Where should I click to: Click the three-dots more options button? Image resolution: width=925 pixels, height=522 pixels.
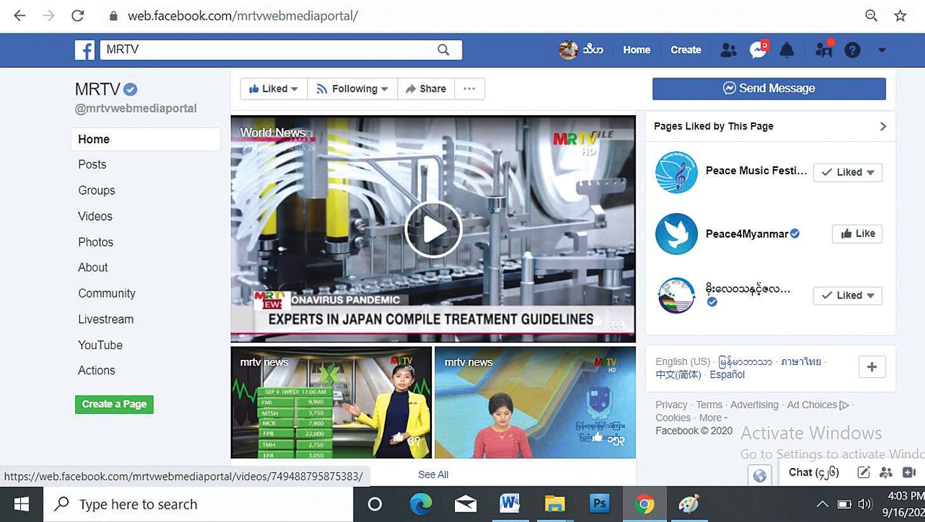point(469,89)
